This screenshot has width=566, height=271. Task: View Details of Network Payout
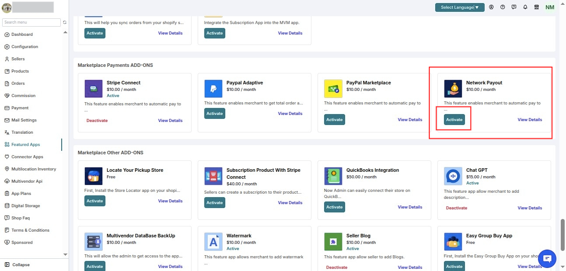click(530, 120)
